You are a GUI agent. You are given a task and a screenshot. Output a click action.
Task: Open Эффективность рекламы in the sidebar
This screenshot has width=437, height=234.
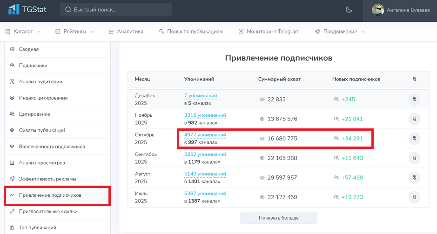[47, 179]
